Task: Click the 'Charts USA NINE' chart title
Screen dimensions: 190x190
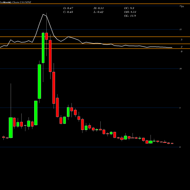Action: point(22,2)
